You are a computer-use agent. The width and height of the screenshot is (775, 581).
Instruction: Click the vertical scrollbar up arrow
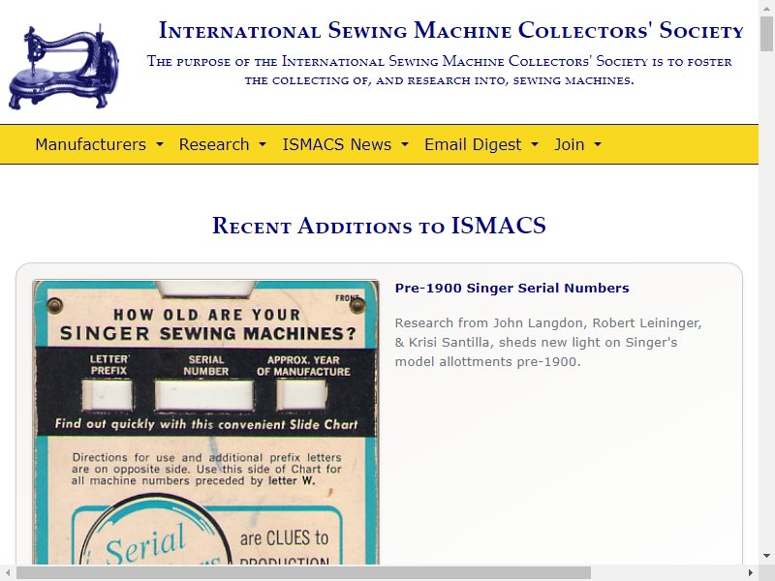766,8
